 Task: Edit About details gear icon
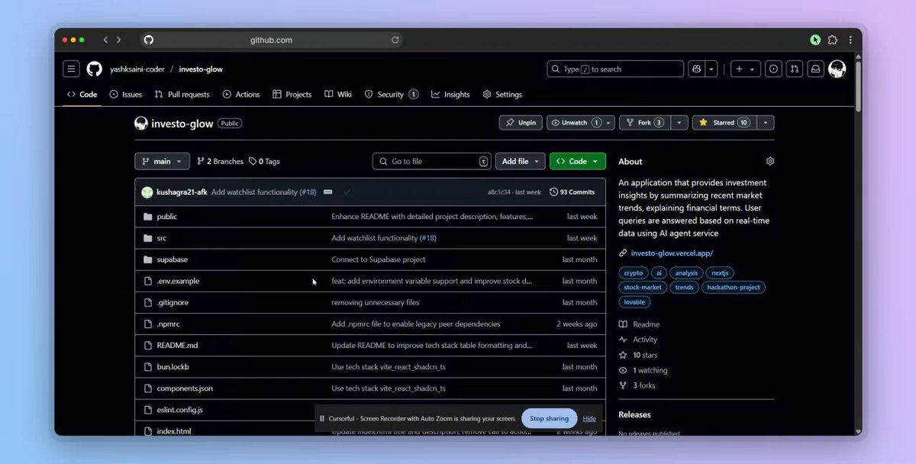[x=769, y=161]
